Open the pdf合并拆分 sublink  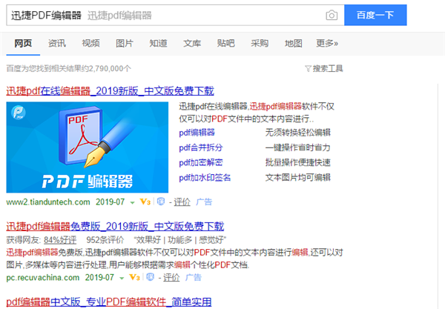click(x=201, y=147)
